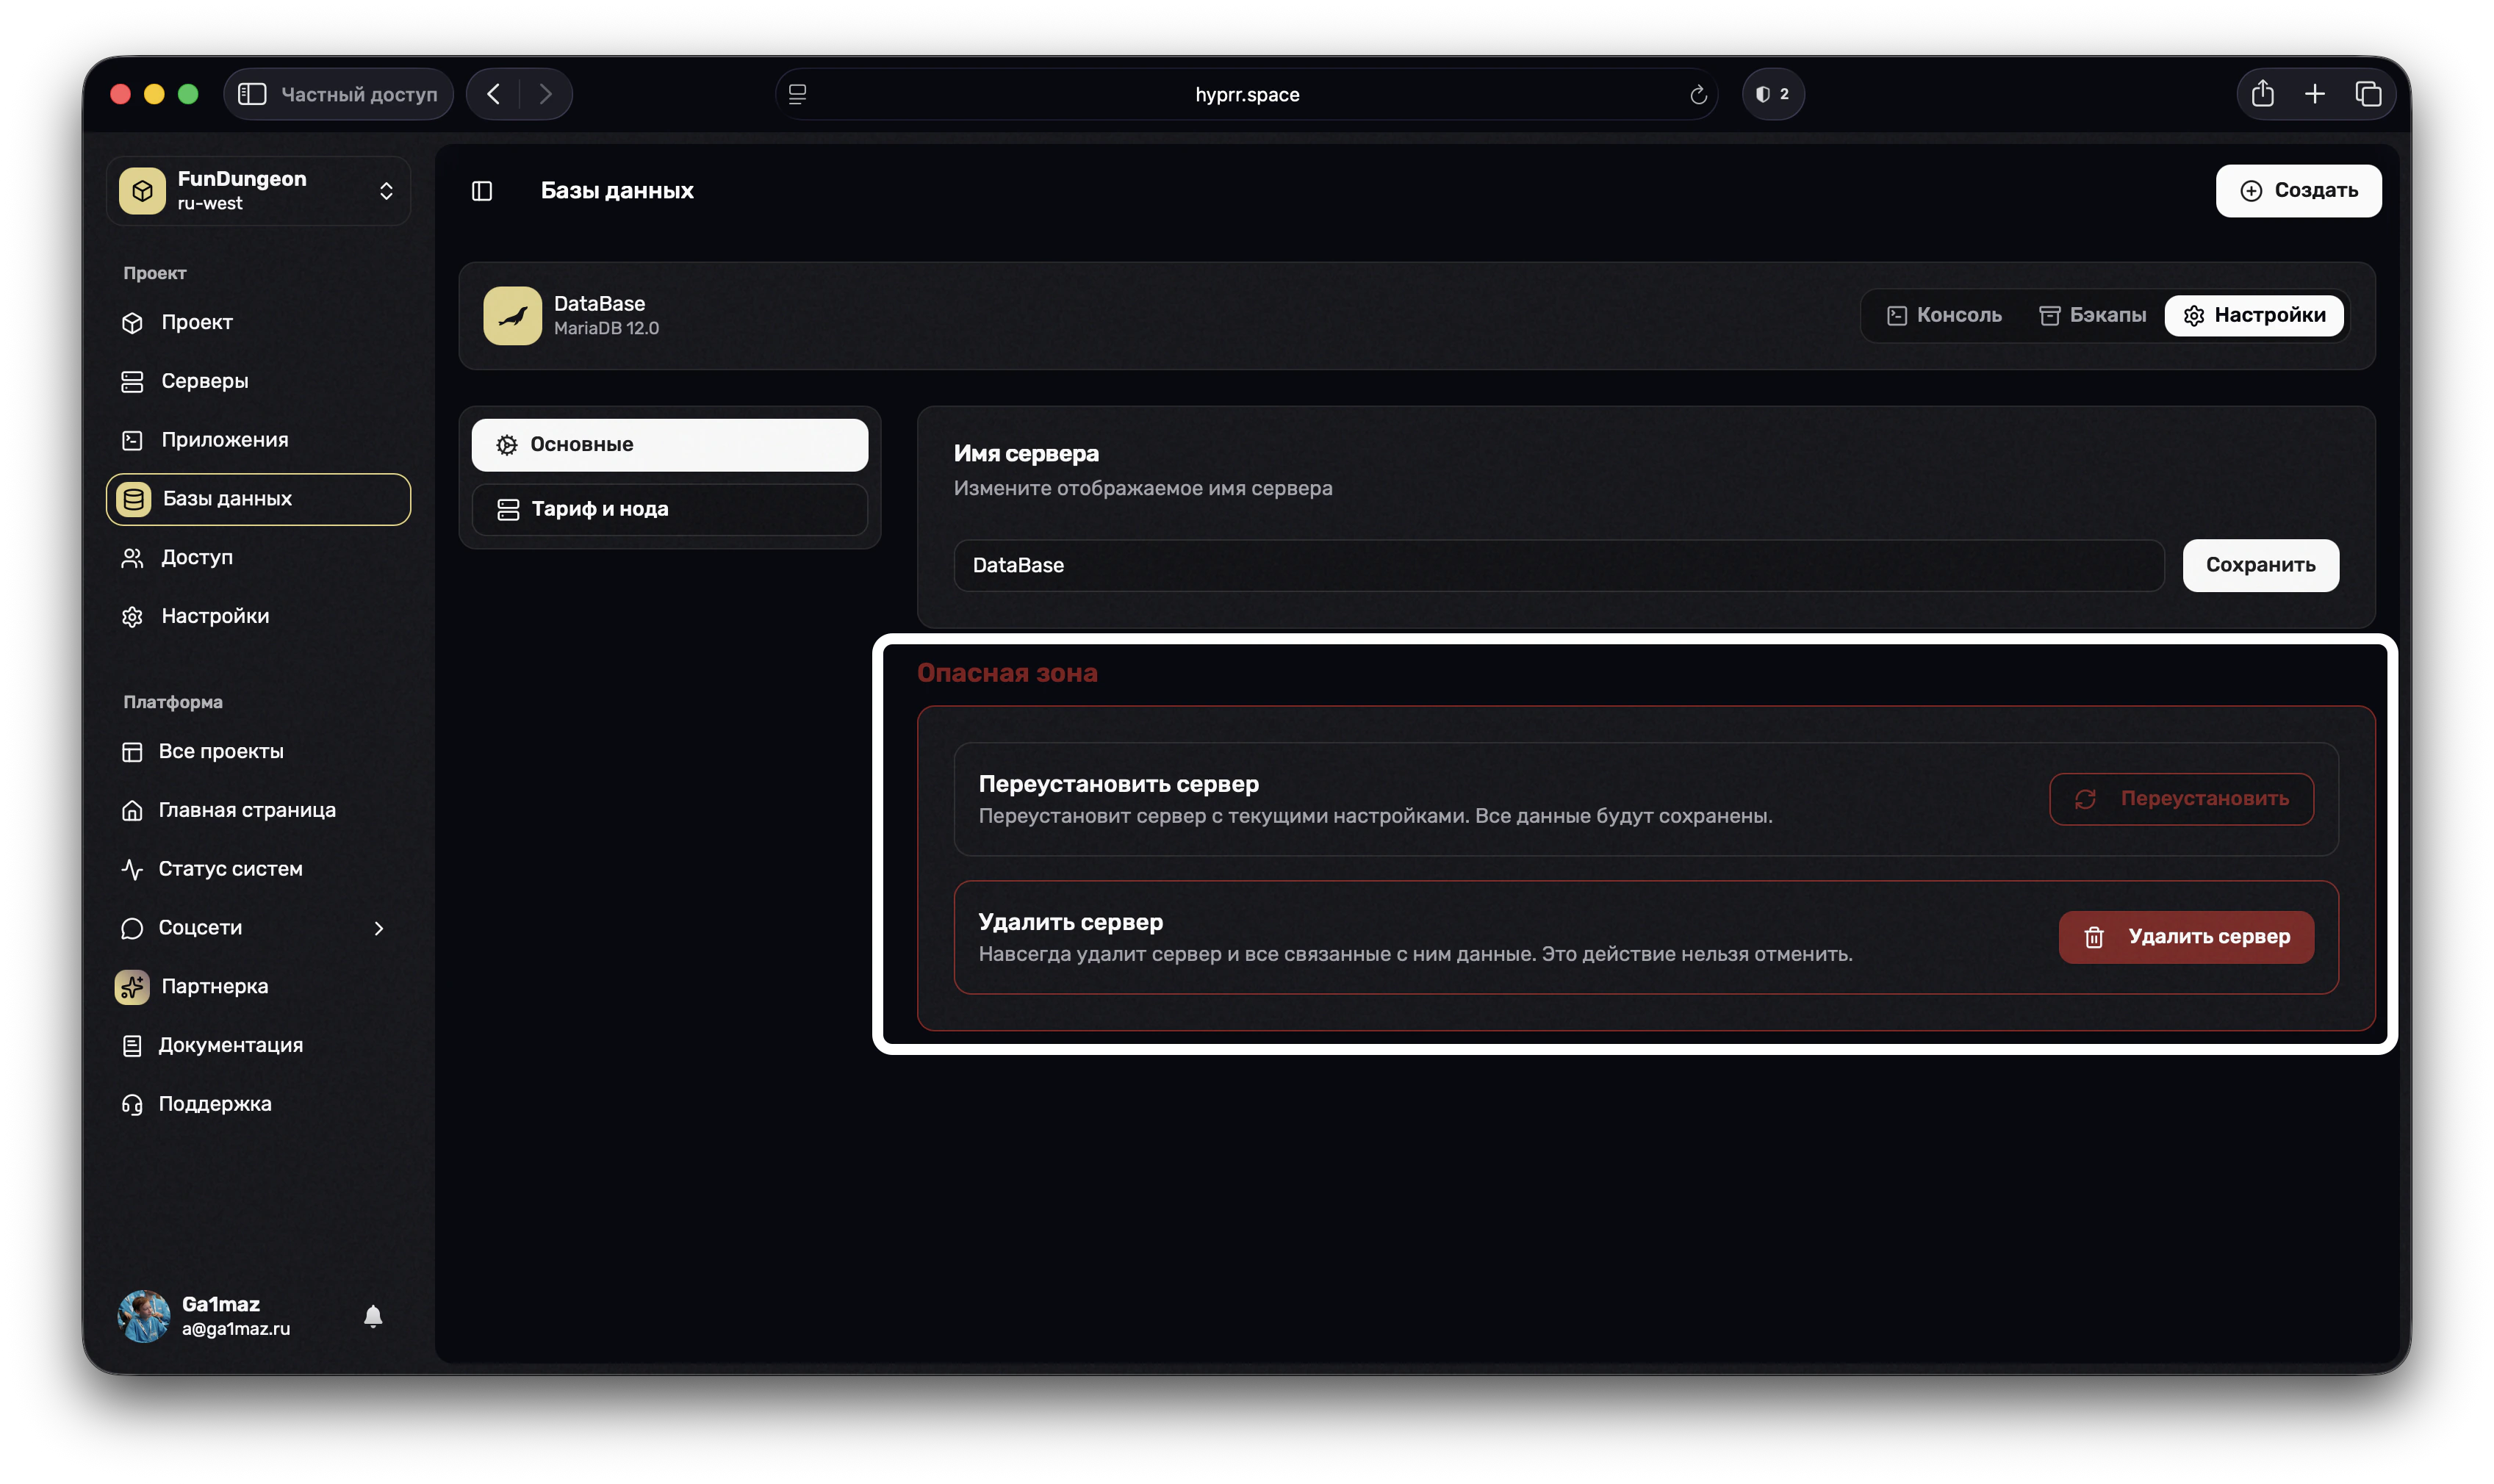The width and height of the screenshot is (2494, 1484).
Task: Switch to Консоль tab
Action: pos(1944,315)
